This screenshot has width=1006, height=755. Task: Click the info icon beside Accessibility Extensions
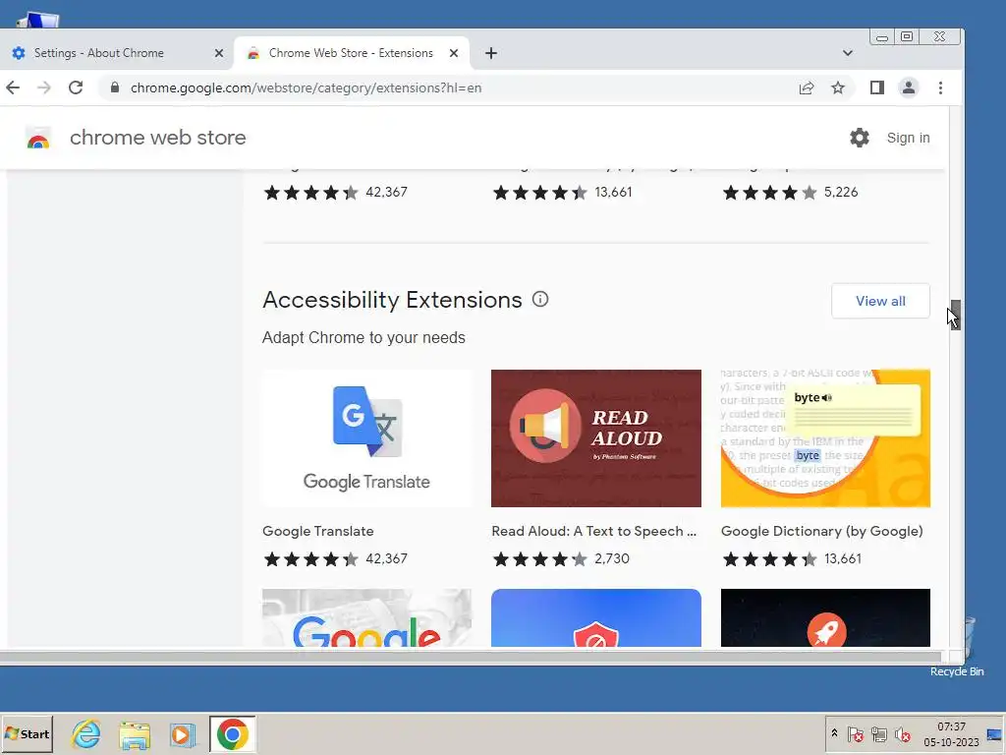pos(540,299)
